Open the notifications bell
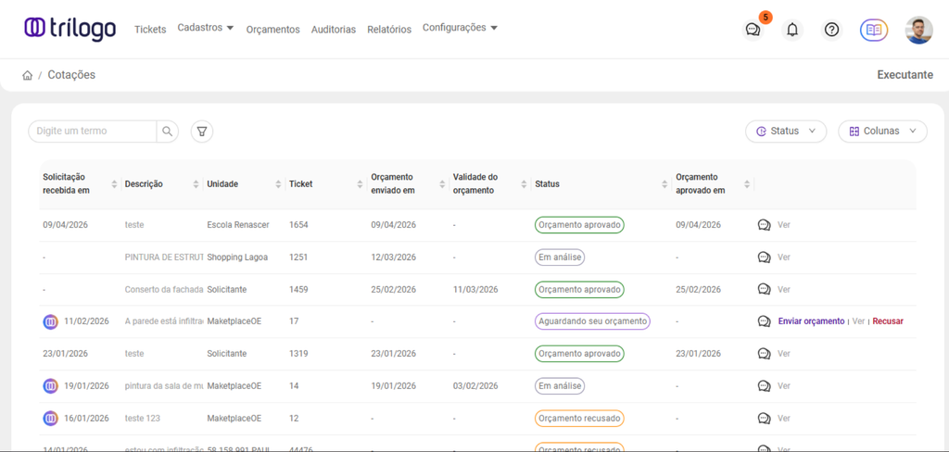Image resolution: width=949 pixels, height=452 pixels. [792, 30]
